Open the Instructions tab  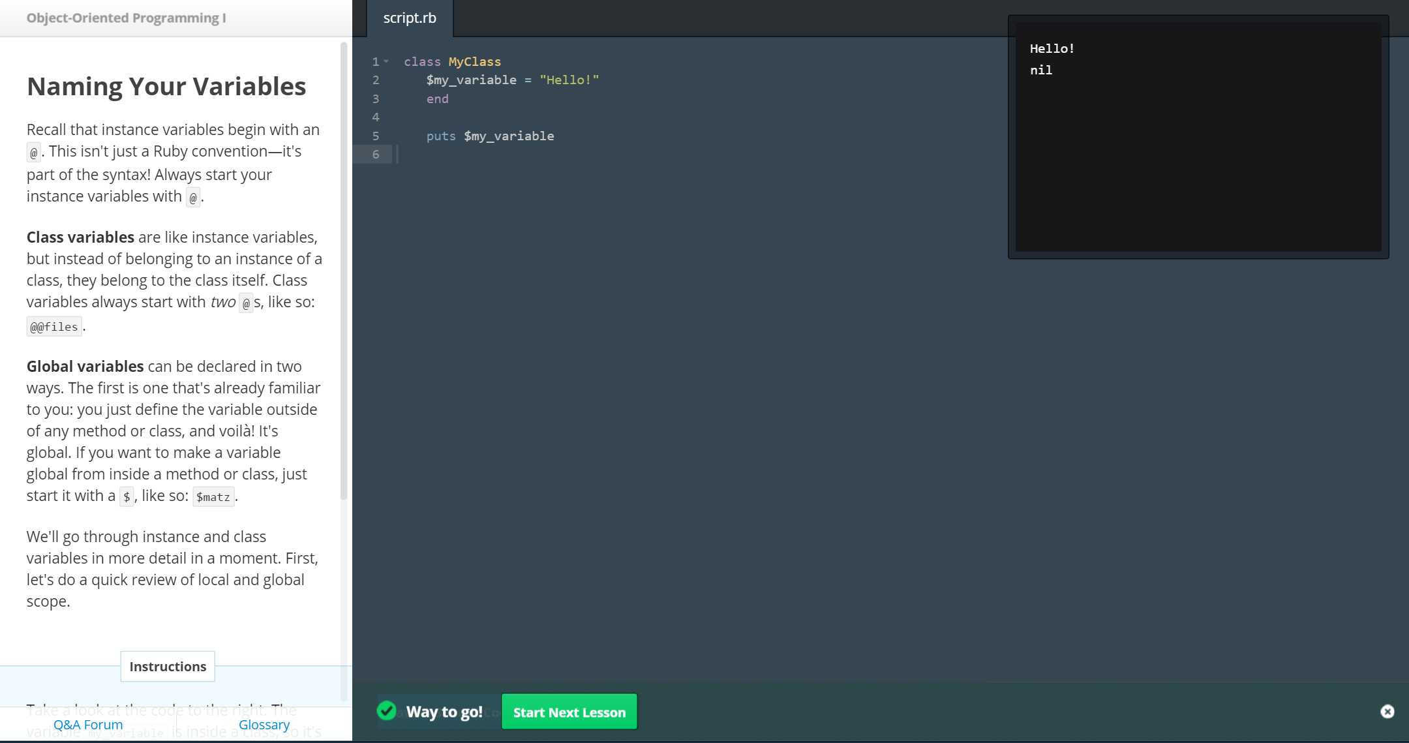click(x=168, y=667)
